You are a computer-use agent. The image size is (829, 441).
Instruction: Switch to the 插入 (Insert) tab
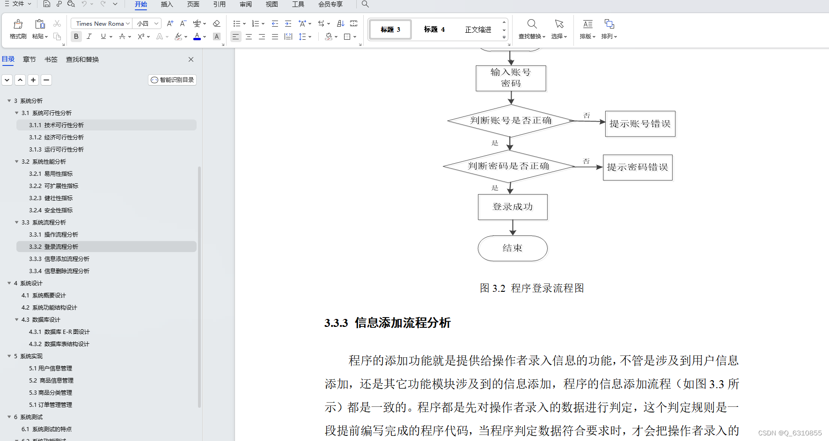(x=167, y=4)
